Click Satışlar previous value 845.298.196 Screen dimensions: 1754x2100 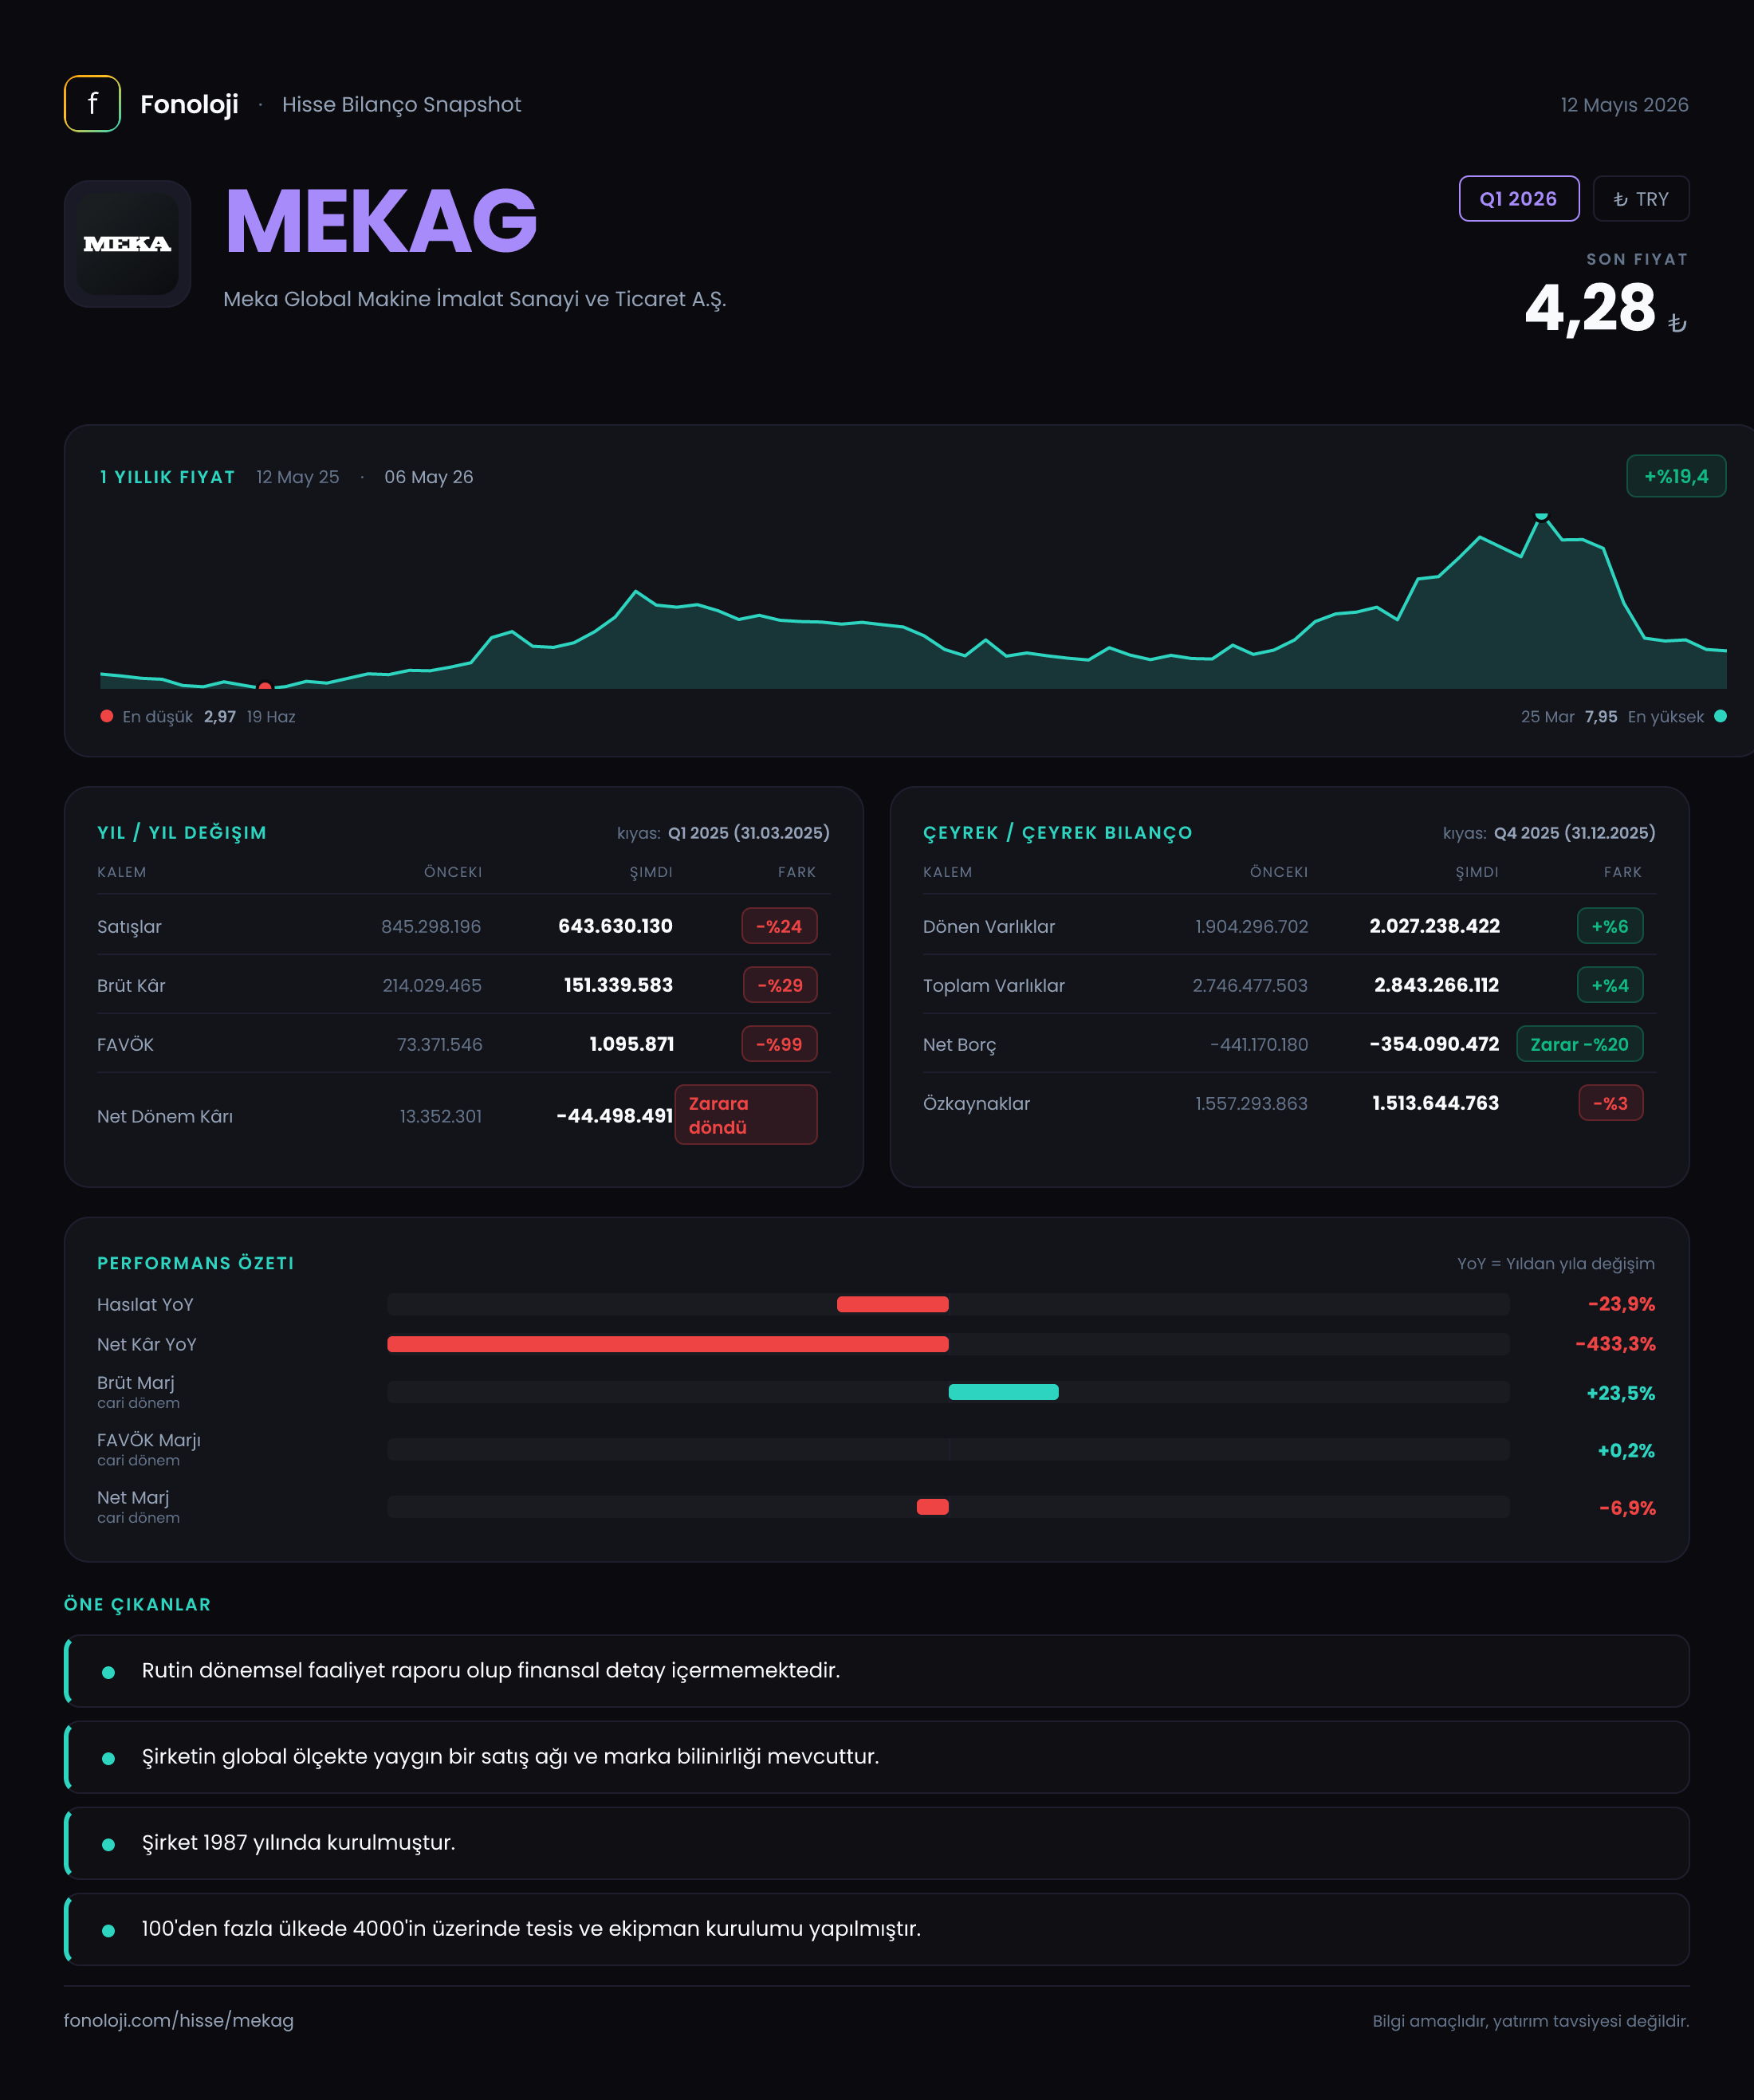[x=431, y=927]
